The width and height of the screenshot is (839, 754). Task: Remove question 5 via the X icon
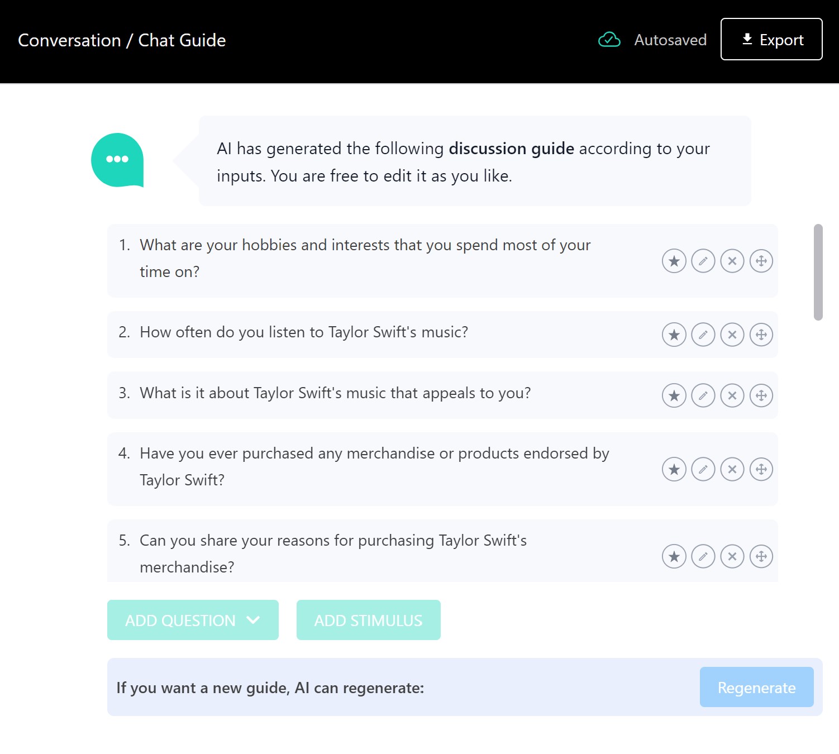(732, 556)
